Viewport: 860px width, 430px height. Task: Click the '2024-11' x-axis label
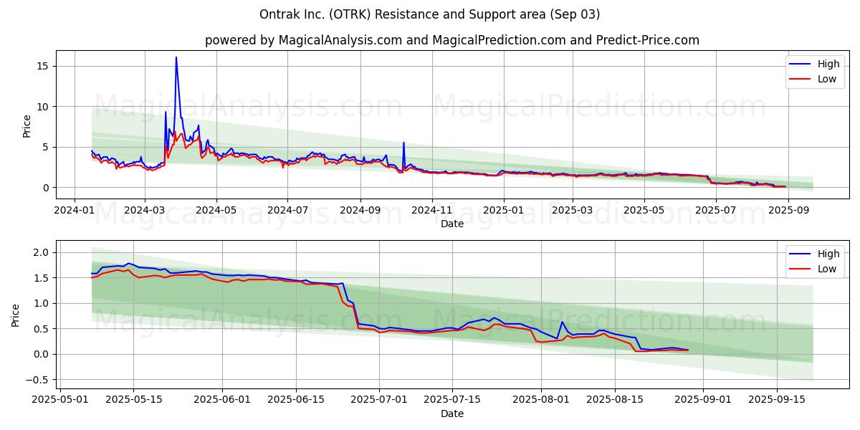click(x=432, y=211)
